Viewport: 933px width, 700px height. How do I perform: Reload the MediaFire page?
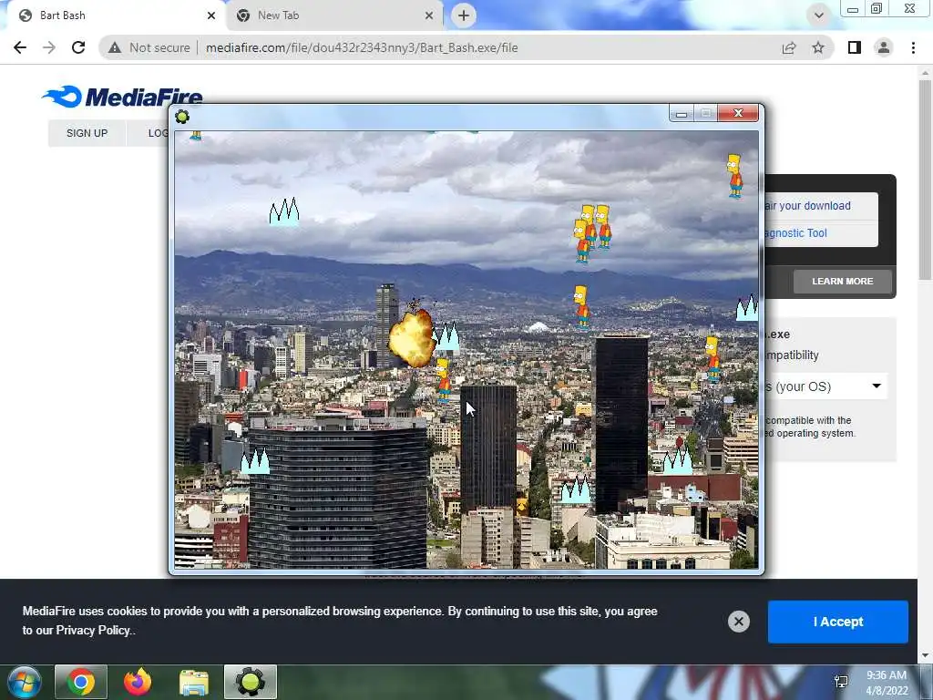click(x=78, y=47)
